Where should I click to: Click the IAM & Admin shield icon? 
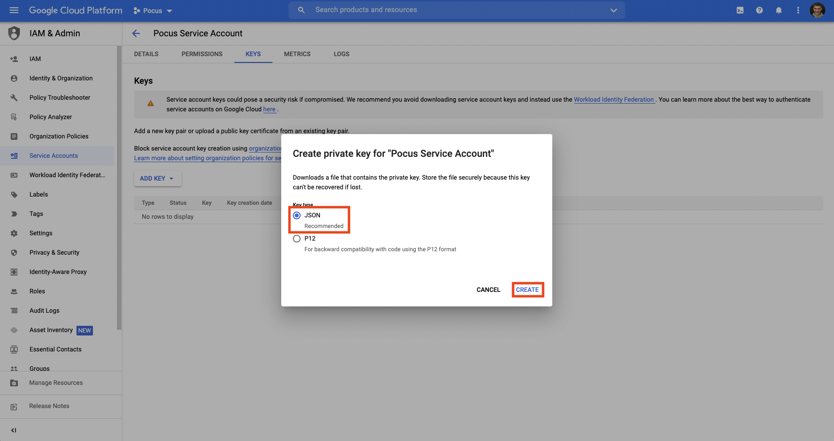coord(14,33)
